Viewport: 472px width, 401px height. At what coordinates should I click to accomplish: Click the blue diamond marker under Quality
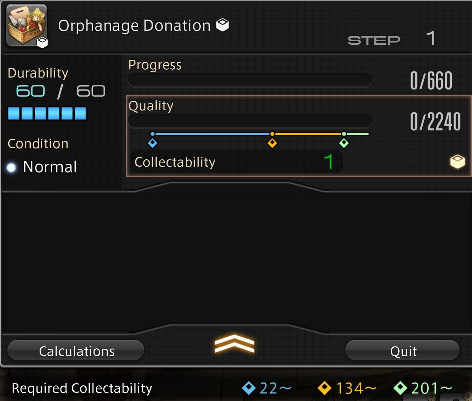[152, 143]
